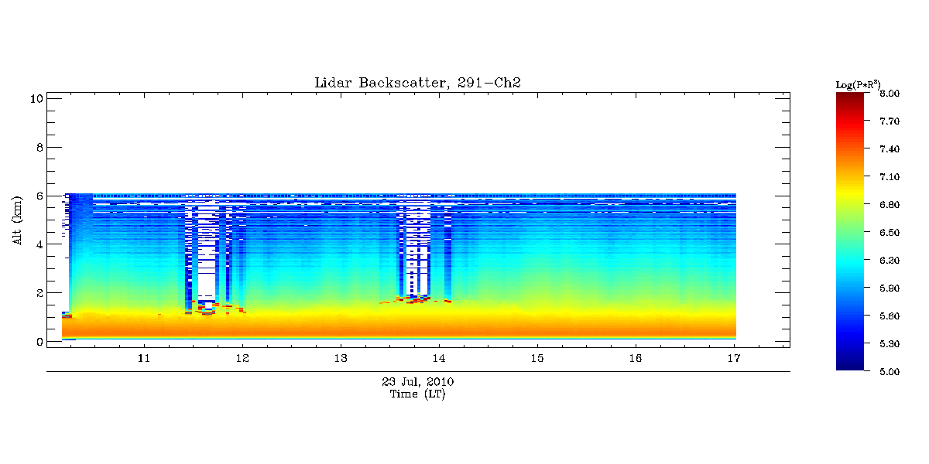Click the time axis tick label 14
The image size is (929, 464).
click(439, 358)
